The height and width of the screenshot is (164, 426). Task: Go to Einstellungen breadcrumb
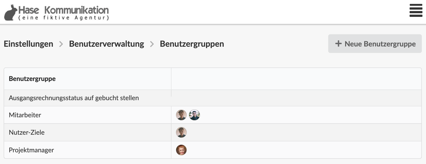(x=29, y=44)
